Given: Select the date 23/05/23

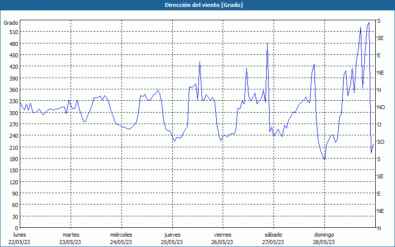Looking at the screenshot, I should coord(70,242).
